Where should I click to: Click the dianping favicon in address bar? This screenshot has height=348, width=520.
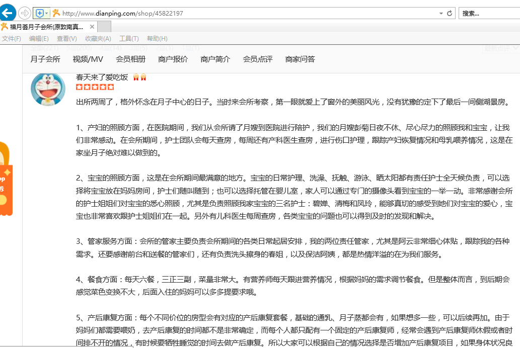tap(56, 13)
